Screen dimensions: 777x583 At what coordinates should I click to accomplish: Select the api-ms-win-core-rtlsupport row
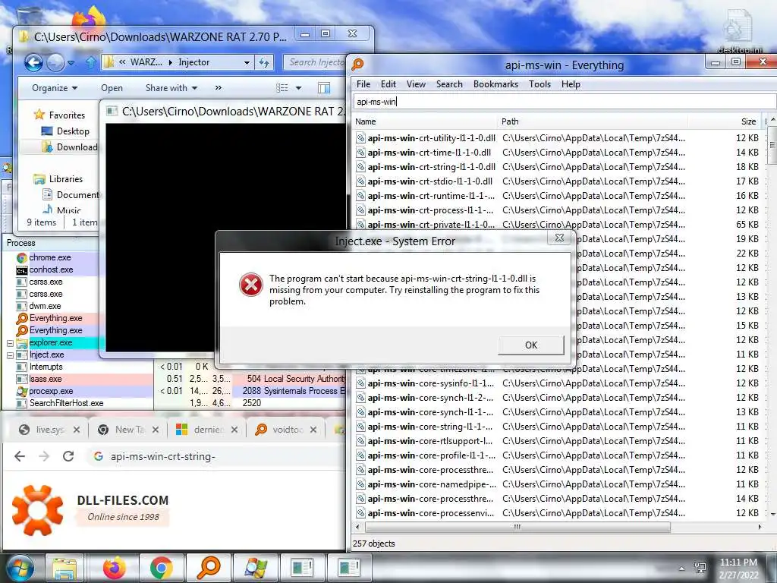click(x=558, y=441)
